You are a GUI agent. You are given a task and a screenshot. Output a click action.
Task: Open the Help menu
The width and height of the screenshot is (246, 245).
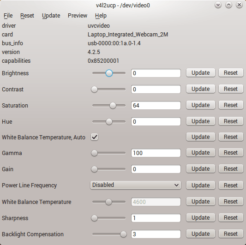pyautogui.click(x=101, y=16)
